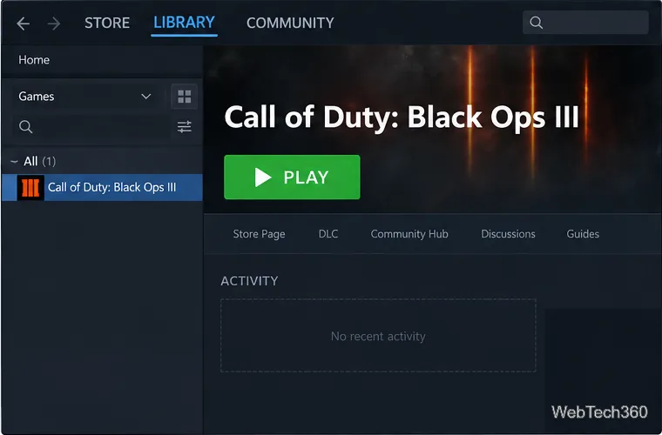
Task: Open the DLC link
Action: click(x=328, y=234)
